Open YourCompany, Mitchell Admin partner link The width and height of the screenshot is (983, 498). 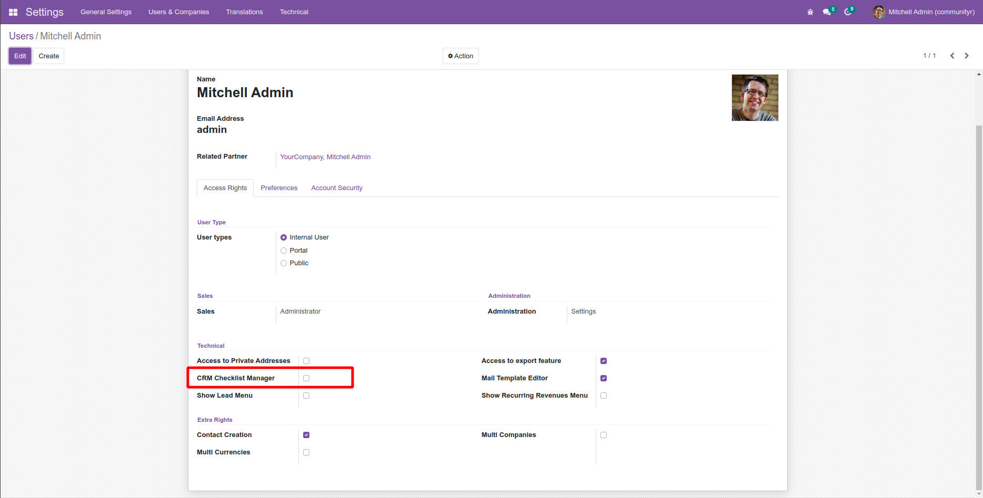coord(325,157)
